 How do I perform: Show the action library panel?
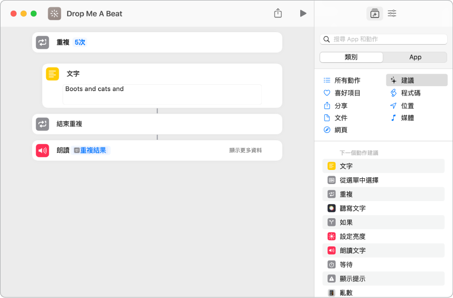pyautogui.click(x=375, y=13)
